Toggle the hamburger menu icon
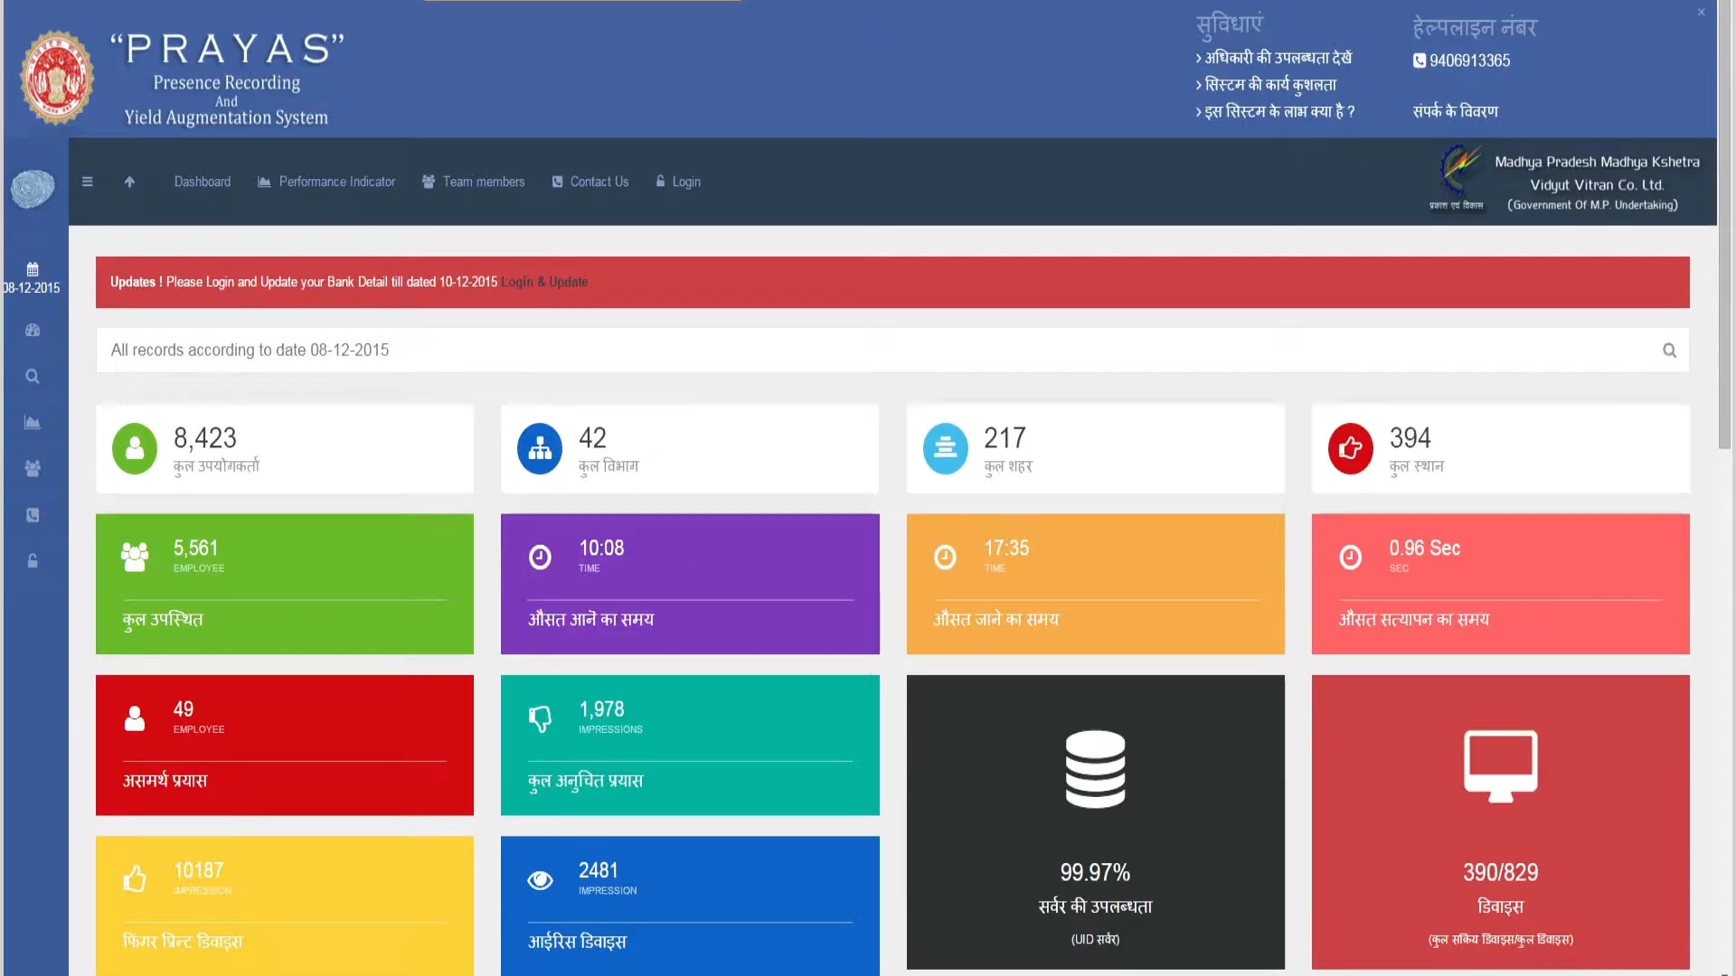 click(88, 182)
